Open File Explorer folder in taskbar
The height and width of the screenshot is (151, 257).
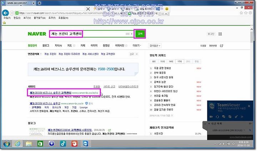click(x=29, y=144)
